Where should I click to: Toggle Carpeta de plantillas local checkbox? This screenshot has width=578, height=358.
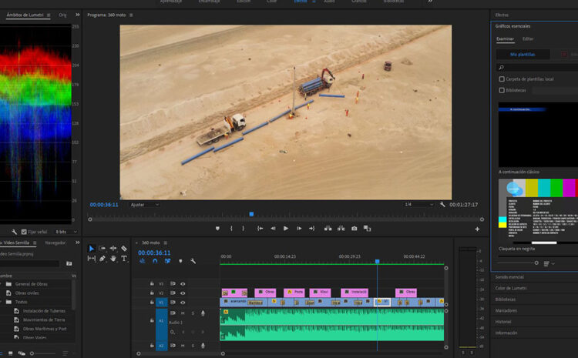pyautogui.click(x=502, y=79)
